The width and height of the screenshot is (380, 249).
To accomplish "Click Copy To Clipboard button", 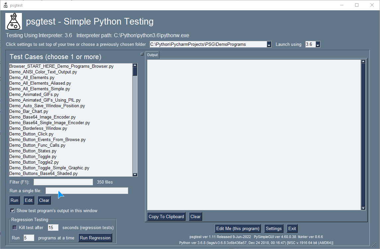I will coord(166,216).
